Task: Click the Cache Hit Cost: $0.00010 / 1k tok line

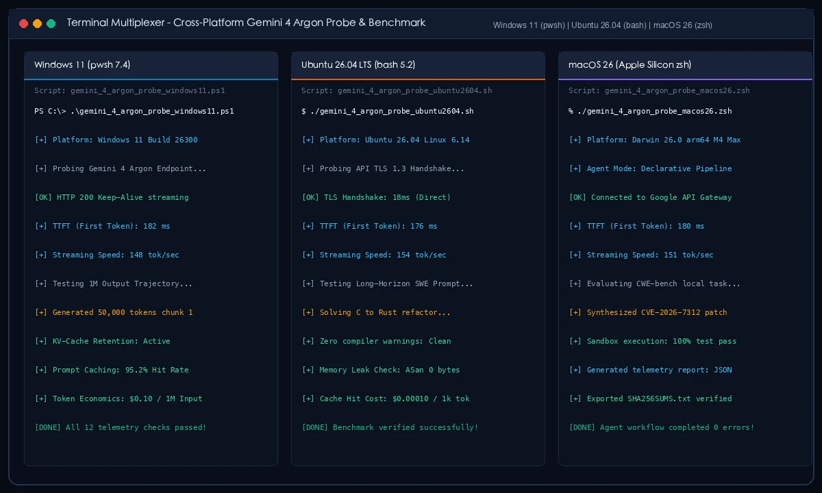Action: point(386,399)
